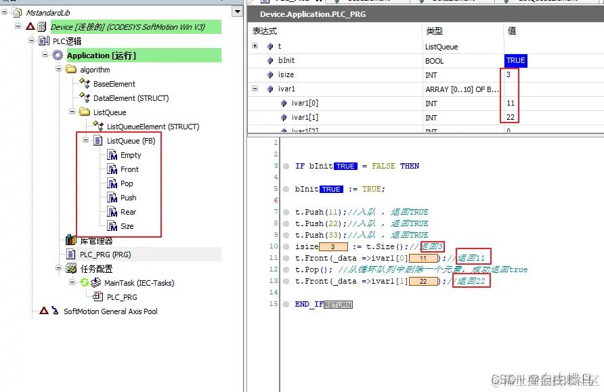Click the Size method icon

(112, 226)
